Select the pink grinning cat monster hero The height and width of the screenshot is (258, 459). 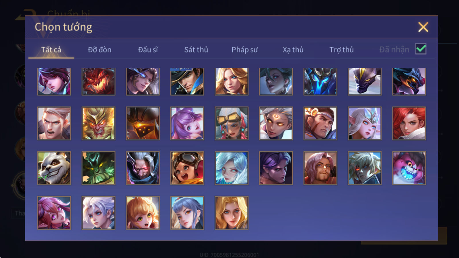pos(409,168)
